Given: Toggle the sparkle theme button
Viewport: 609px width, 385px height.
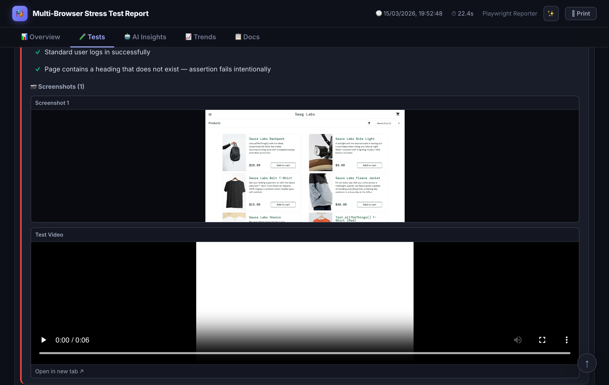Looking at the screenshot, I should pos(551,14).
